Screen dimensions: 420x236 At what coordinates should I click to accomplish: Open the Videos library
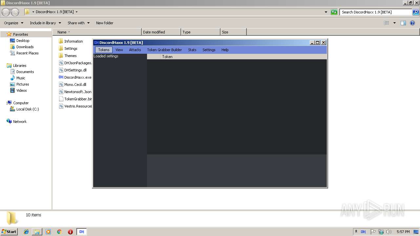click(21, 90)
